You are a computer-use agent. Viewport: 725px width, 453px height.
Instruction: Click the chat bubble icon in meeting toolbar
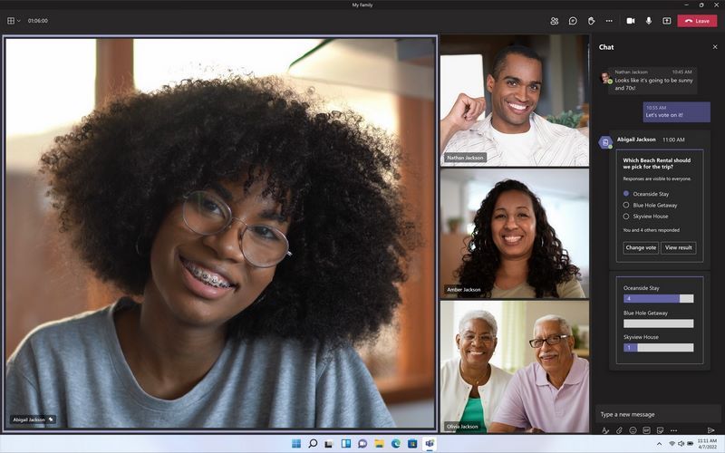(573, 21)
